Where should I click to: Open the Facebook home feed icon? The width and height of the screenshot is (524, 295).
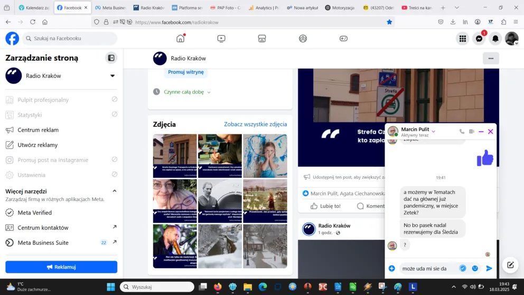pyautogui.click(x=181, y=39)
